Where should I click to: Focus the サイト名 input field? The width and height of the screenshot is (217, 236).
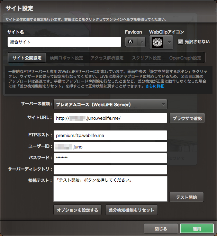64,42
